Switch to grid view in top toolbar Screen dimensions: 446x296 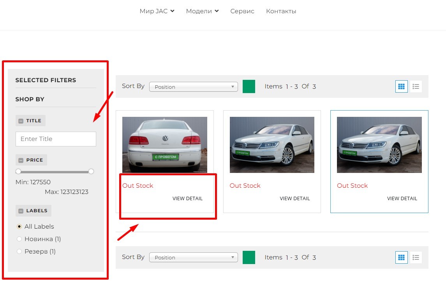coord(401,86)
